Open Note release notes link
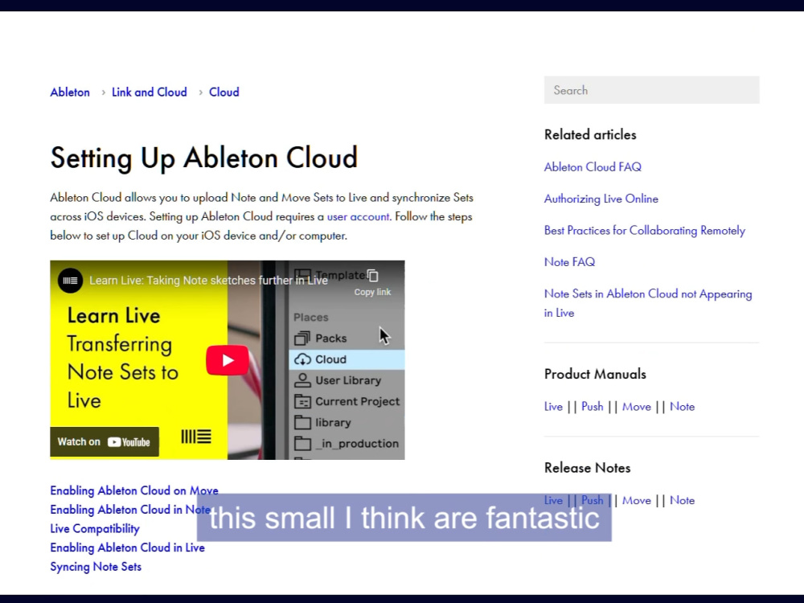The width and height of the screenshot is (804, 603). 682,500
